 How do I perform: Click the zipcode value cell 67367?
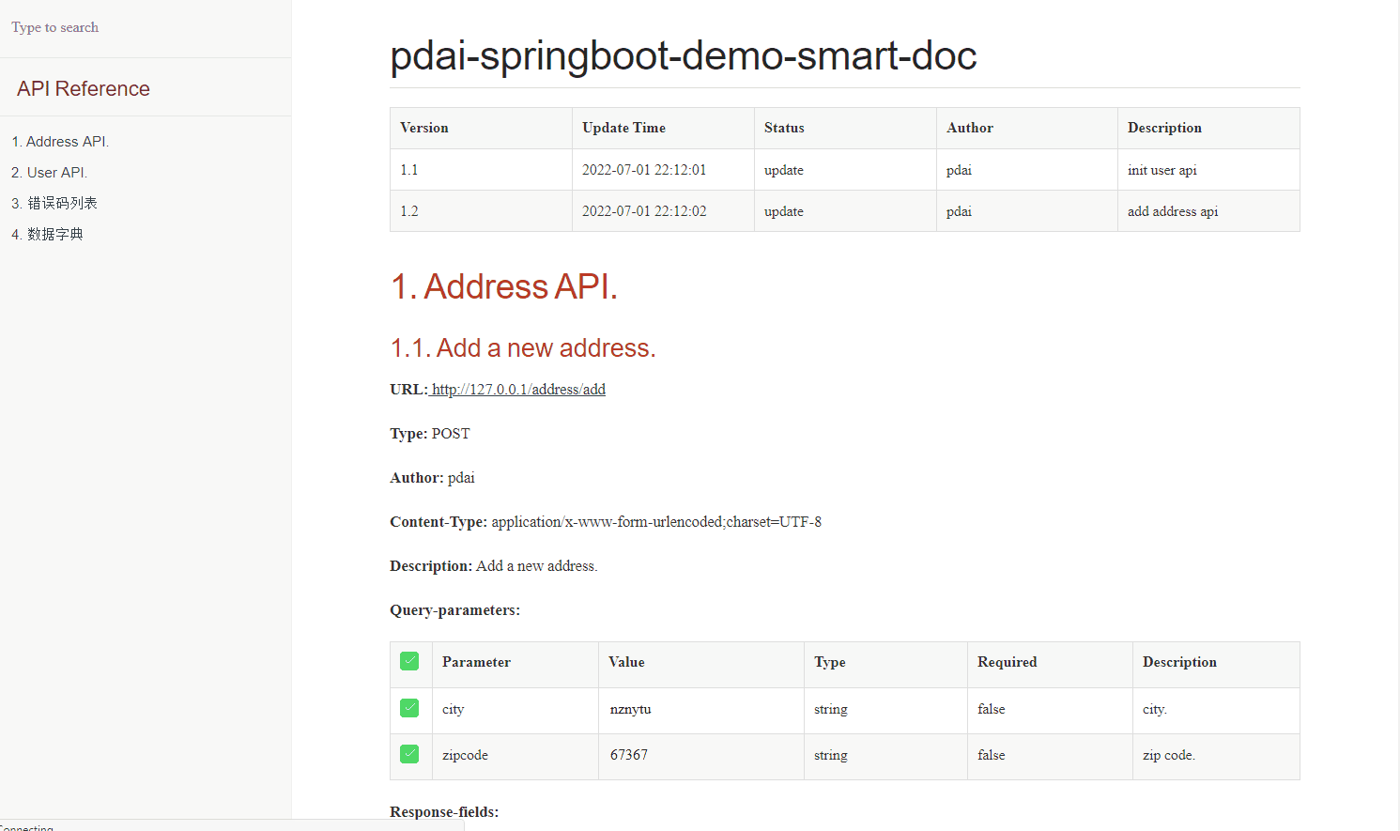tap(629, 755)
